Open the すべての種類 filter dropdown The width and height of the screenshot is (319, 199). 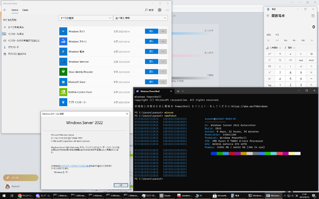pos(86,18)
